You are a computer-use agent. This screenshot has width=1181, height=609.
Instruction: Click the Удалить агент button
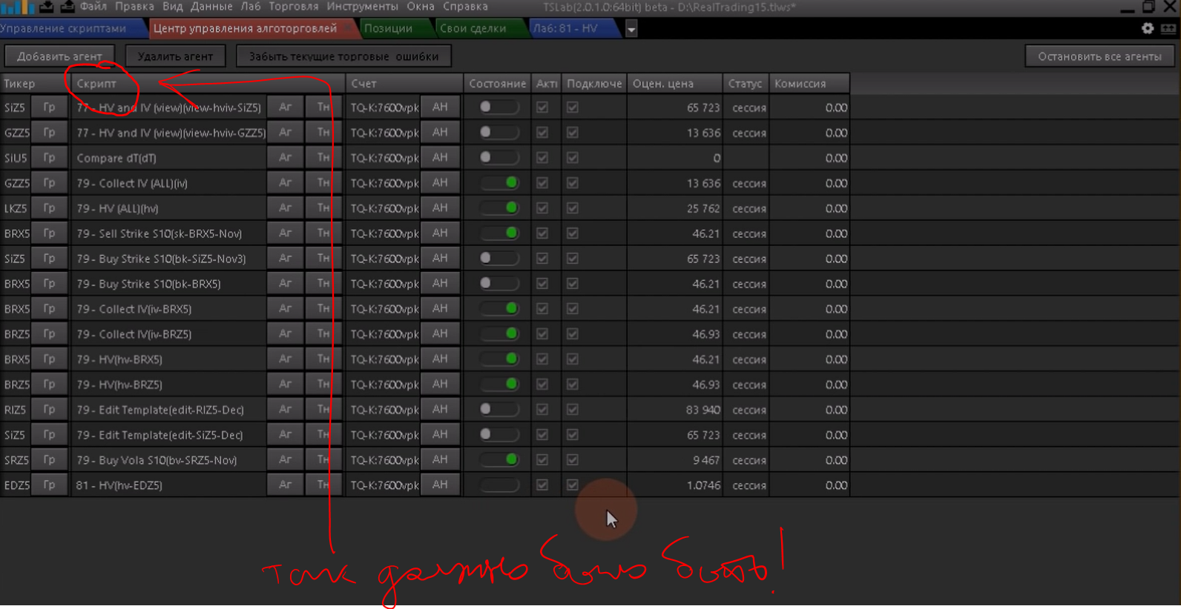pyautogui.click(x=175, y=56)
